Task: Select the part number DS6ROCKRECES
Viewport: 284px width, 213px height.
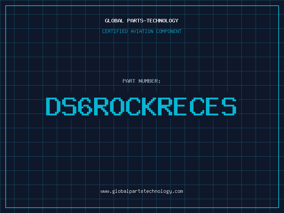Action: coord(141,106)
